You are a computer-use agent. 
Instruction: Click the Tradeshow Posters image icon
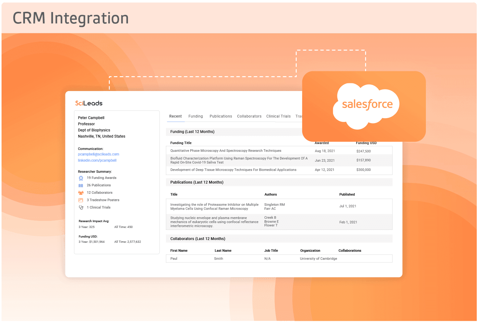[81, 200]
